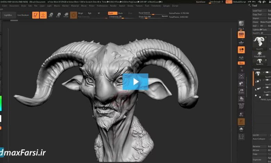Click the Frame view icon

(241, 75)
